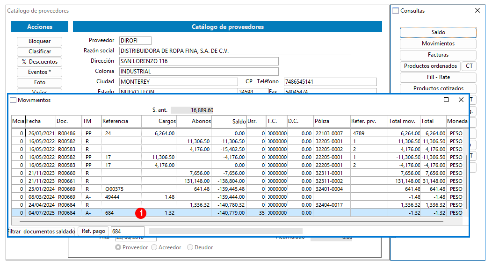Click the Consultas window icon
The image size is (492, 268).
tap(396, 11)
